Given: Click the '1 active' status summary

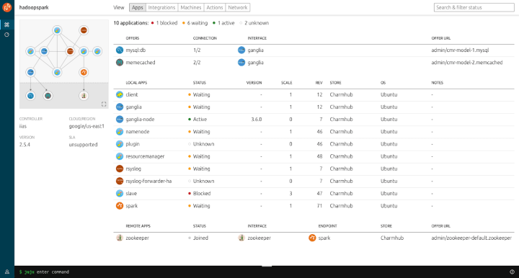Looking at the screenshot, I should pos(223,23).
